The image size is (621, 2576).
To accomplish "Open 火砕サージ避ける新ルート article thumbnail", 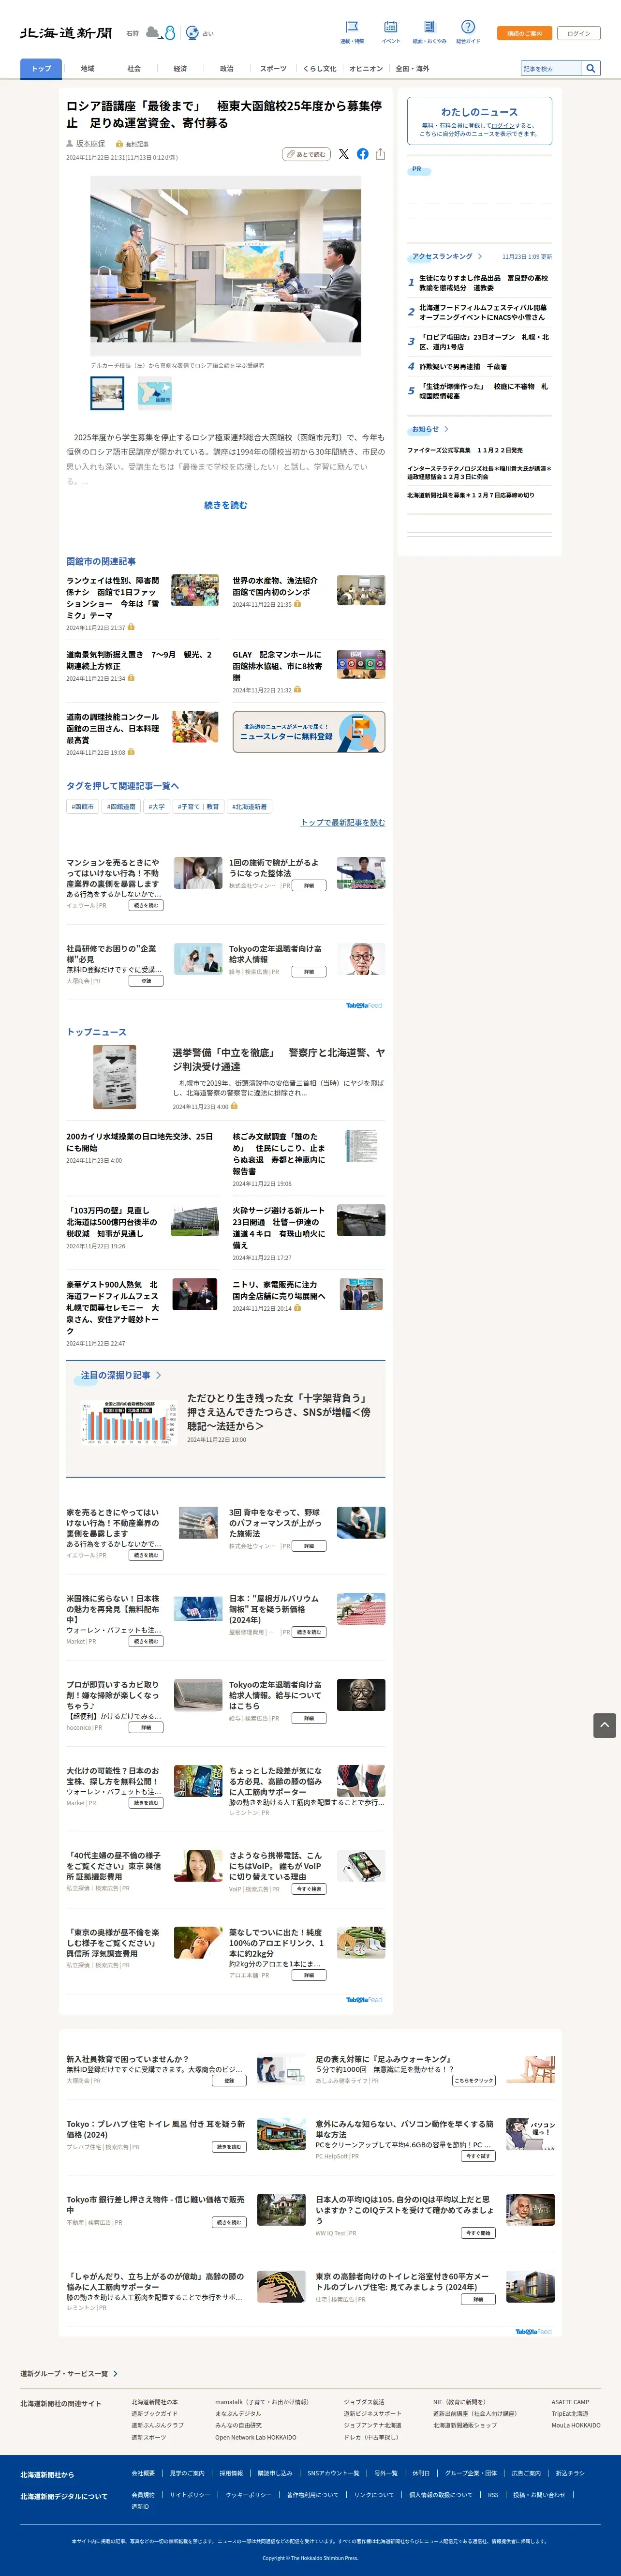I will click(361, 1220).
